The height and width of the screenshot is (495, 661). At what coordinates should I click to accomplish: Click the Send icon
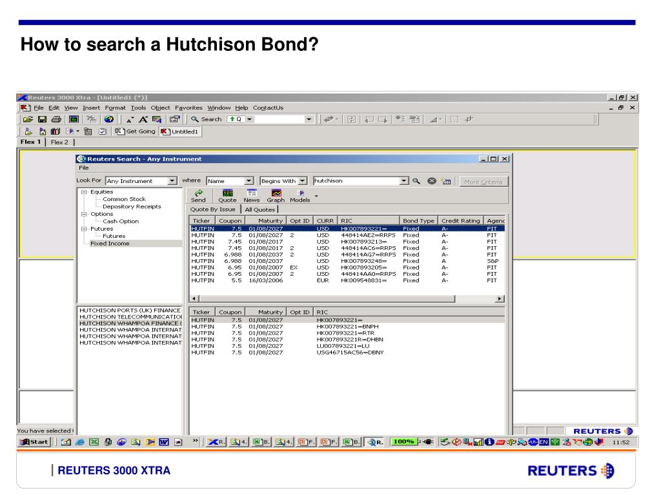click(x=198, y=196)
